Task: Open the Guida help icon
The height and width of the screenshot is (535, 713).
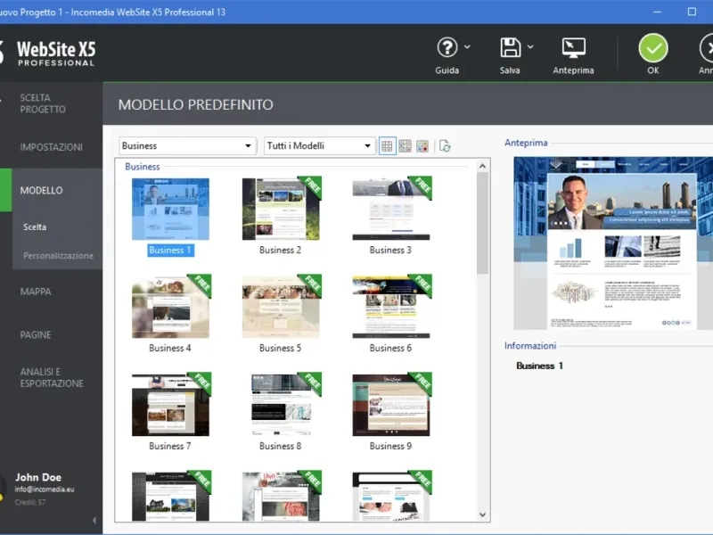Action: pyautogui.click(x=447, y=47)
